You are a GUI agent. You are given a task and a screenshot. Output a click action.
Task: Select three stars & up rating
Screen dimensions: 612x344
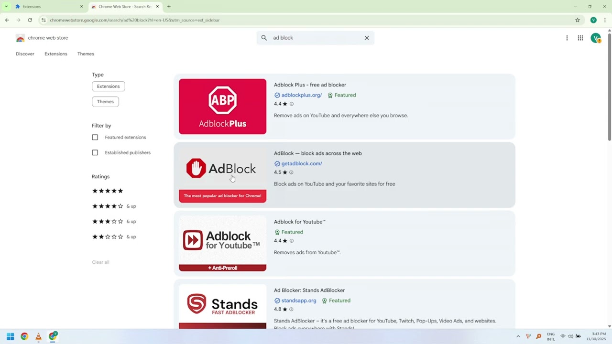point(114,222)
